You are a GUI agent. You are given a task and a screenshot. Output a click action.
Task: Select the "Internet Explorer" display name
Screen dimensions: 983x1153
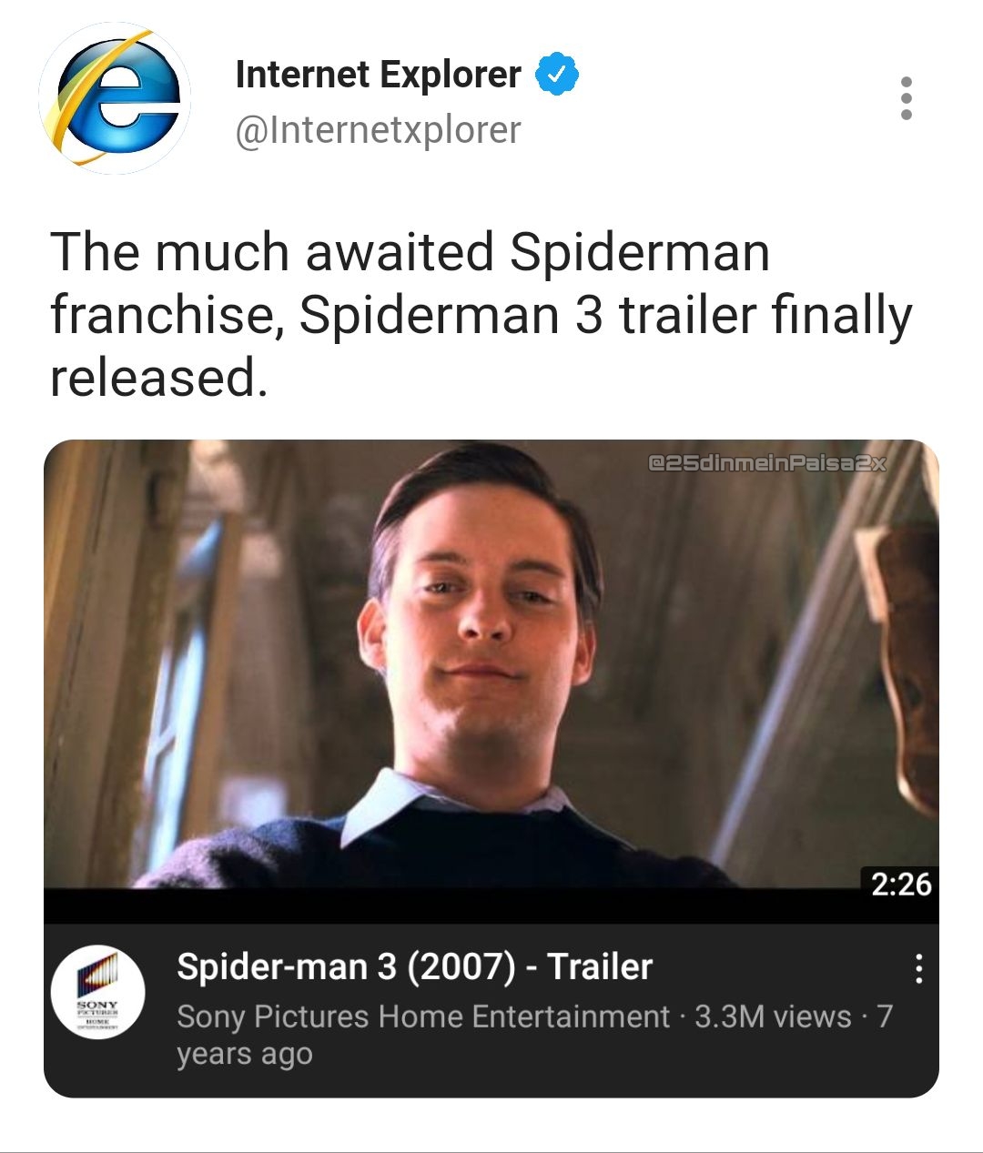click(378, 75)
